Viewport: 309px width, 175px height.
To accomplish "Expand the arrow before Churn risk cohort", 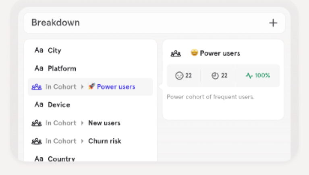I will pos(83,141).
